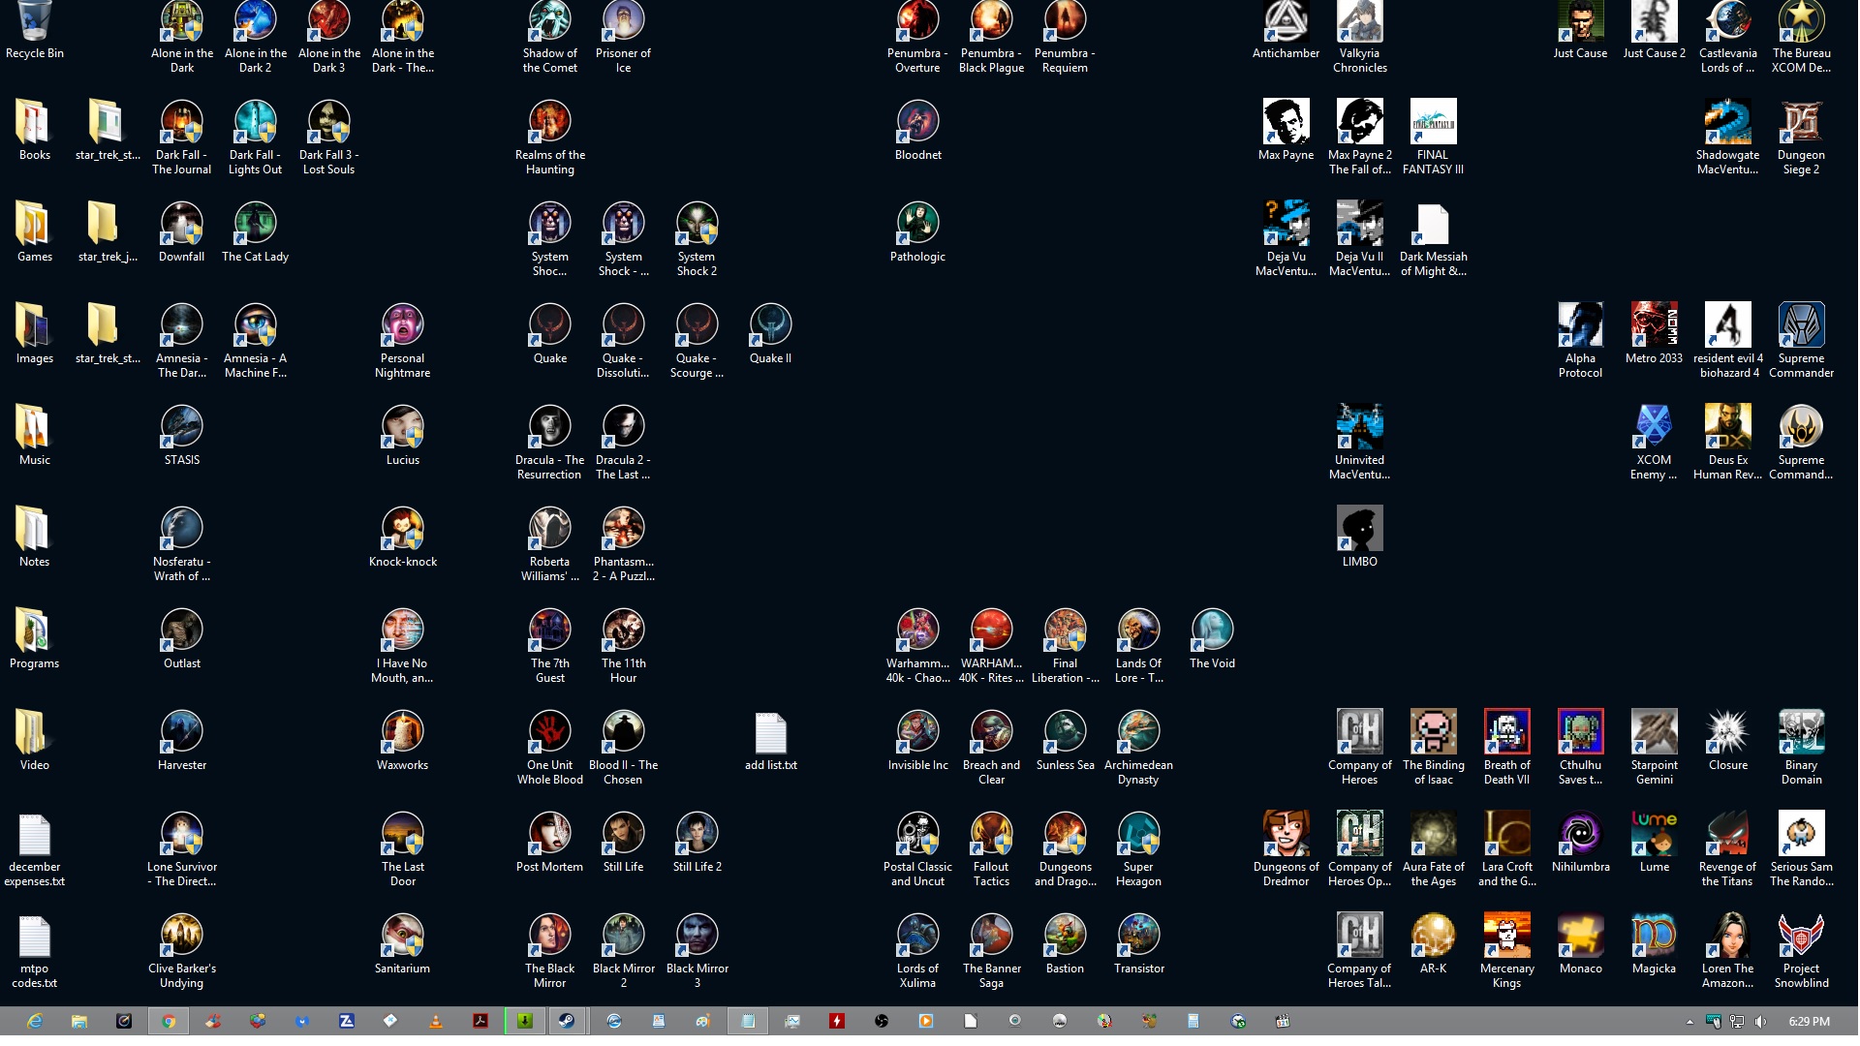
Task: Open the Books folder
Action: click(34, 129)
